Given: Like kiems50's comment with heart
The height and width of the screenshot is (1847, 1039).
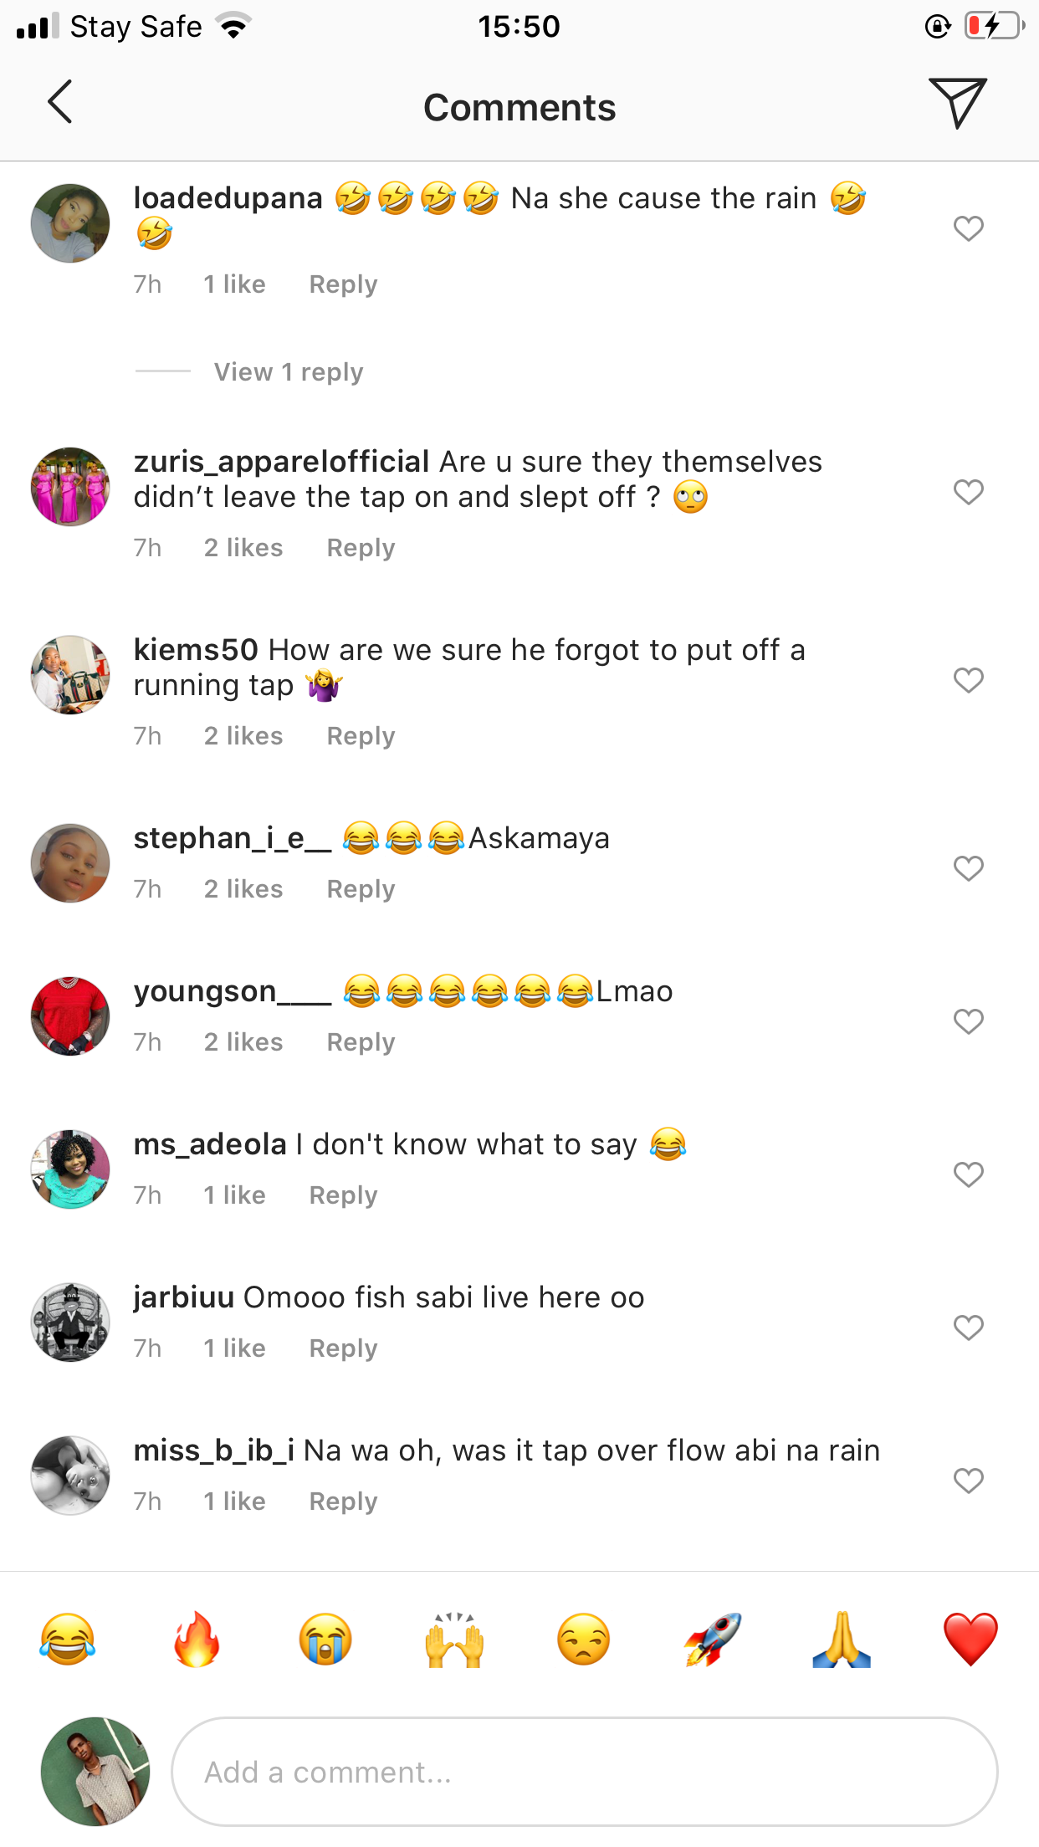Looking at the screenshot, I should point(968,680).
